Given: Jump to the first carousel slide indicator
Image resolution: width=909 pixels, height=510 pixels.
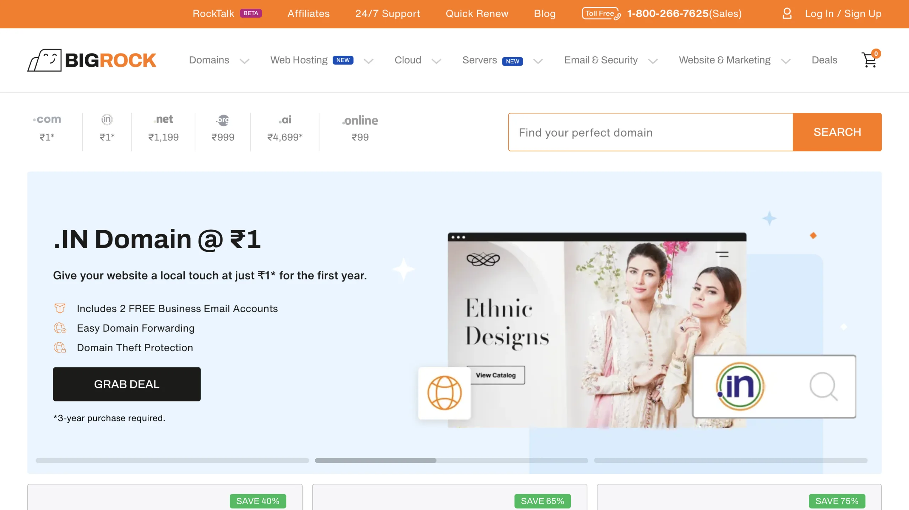Looking at the screenshot, I should [x=172, y=460].
